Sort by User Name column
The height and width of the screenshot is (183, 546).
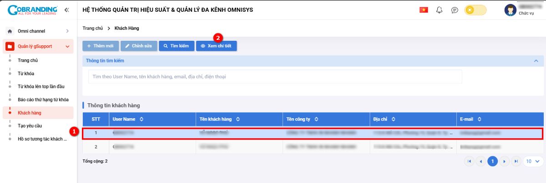click(x=142, y=119)
